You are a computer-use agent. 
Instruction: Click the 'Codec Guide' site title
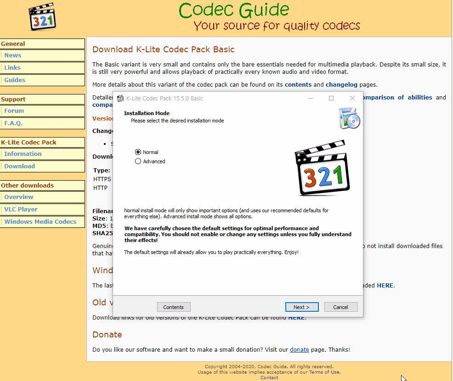pos(234,11)
